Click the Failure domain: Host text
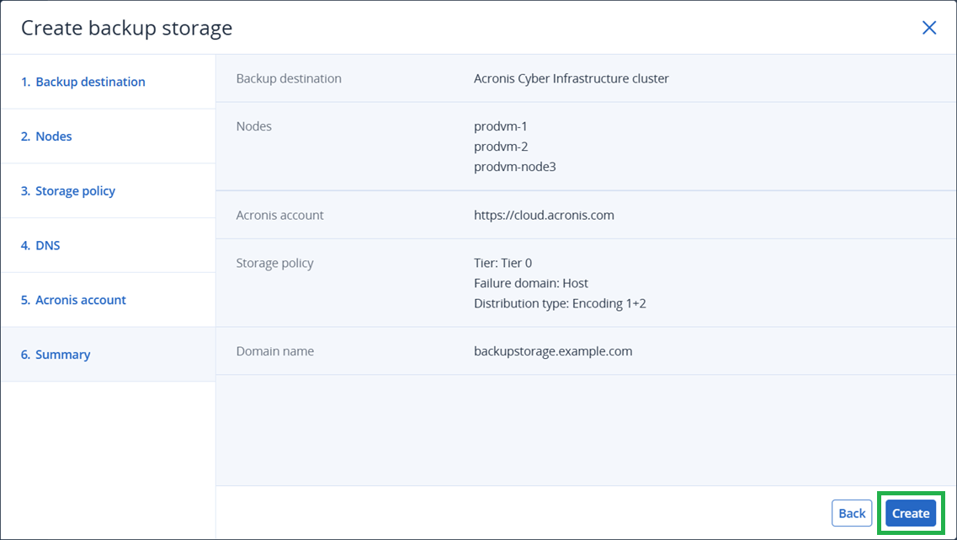The width and height of the screenshot is (957, 540). (x=531, y=283)
